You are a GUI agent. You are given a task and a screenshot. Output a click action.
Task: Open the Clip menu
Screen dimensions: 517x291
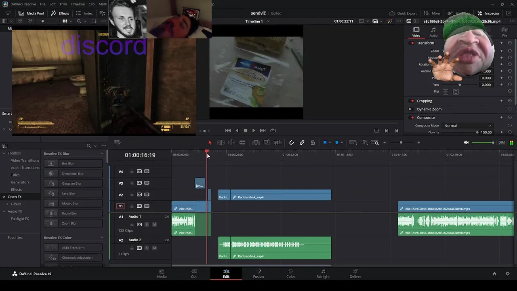92,4
